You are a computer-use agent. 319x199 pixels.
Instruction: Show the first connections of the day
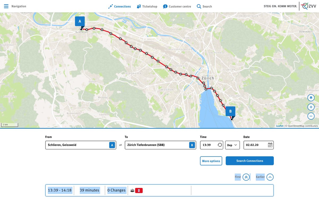click(246, 177)
